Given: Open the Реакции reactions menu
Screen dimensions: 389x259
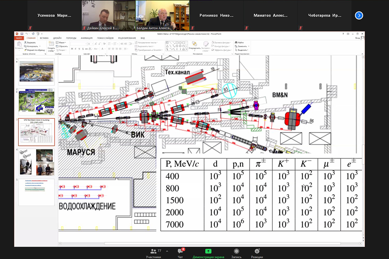Looking at the screenshot, I should (x=257, y=252).
